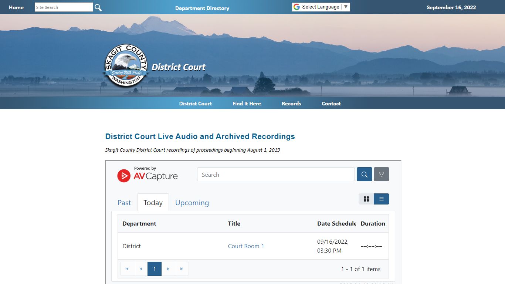Viewport: 505px width, 284px height.
Task: Click the site search magnifier icon
Action: [x=98, y=7]
